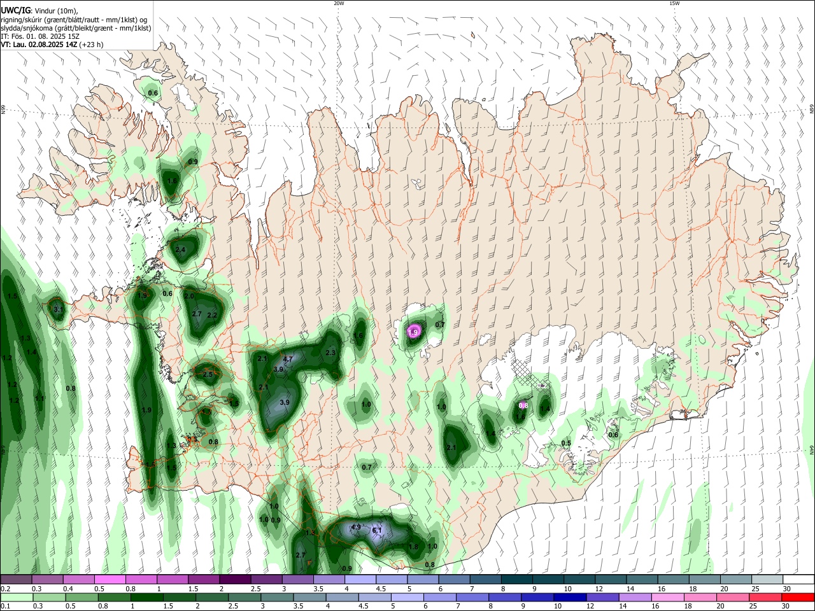Screen dimensions: 815x611
Task: Click the 6.1 precipitation value on the map
Action: click(x=376, y=531)
